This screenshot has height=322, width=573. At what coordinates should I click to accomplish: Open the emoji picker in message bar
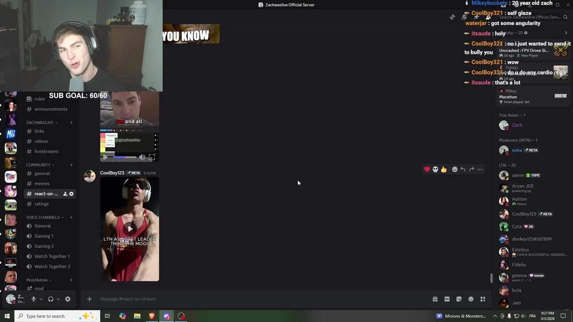click(x=471, y=299)
